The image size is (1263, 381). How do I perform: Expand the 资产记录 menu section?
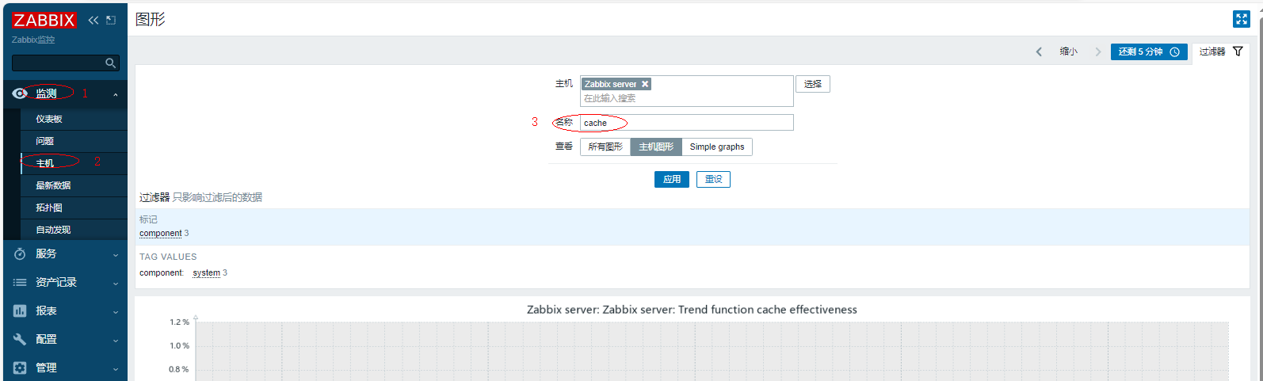pos(63,282)
